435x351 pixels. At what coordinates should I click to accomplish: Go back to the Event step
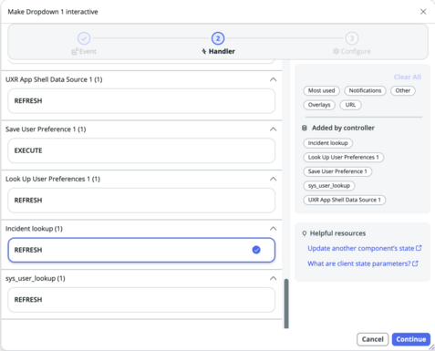pyautogui.click(x=84, y=38)
